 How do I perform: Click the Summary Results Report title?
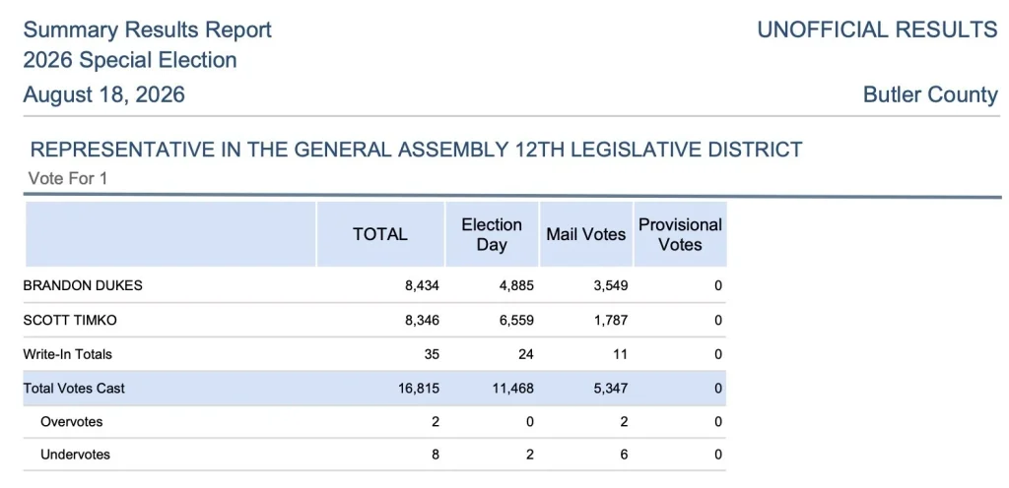[148, 30]
